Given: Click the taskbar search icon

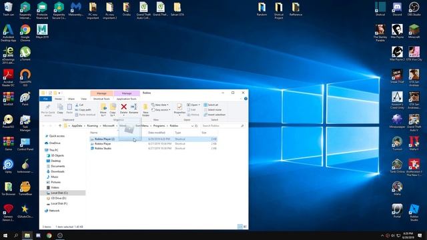Looking at the screenshot, I should (16, 235).
